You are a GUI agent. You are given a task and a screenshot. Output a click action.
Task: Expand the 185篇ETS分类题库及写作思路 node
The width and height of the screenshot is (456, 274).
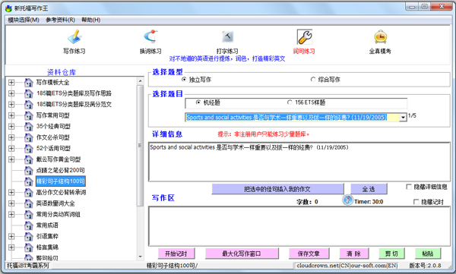point(11,93)
